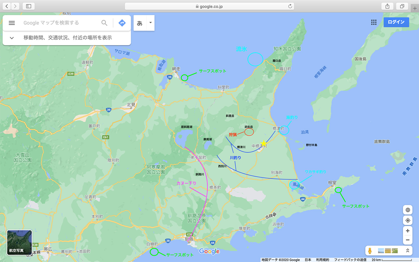419x262 pixels.
Task: Toggle the Safari sidebar button
Action: tap(29, 6)
